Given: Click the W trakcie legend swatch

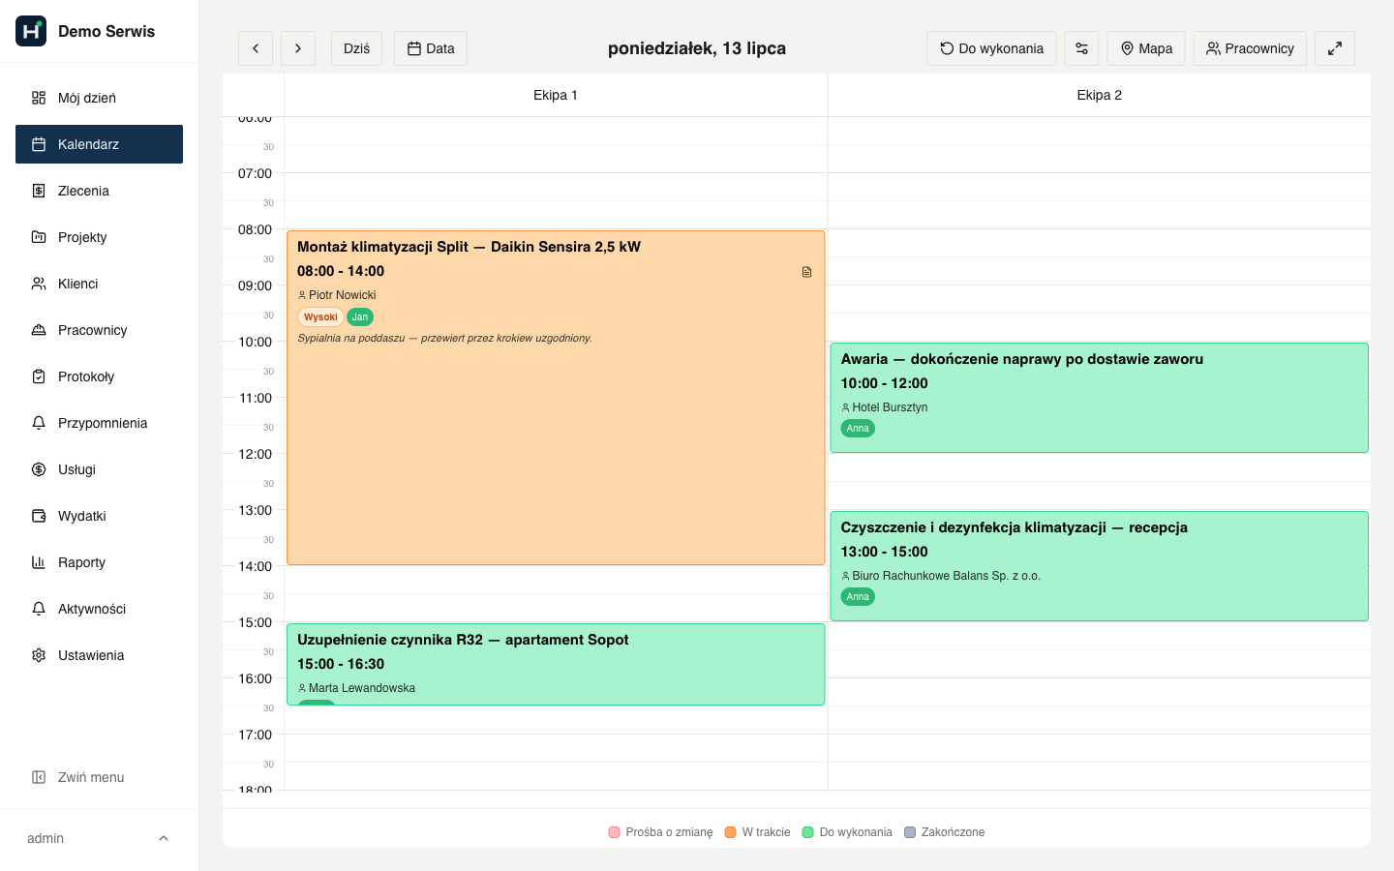Looking at the screenshot, I should tap(731, 832).
